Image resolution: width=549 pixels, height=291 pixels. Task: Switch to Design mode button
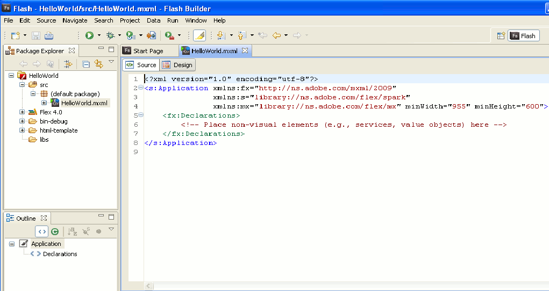pos(177,65)
